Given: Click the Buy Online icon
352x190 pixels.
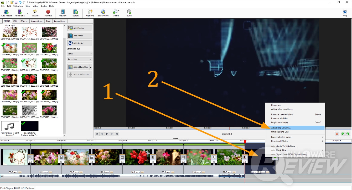Looking at the screenshot, I should coord(103,13).
